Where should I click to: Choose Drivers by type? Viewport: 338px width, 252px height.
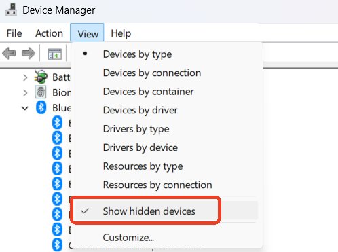[x=166, y=129]
